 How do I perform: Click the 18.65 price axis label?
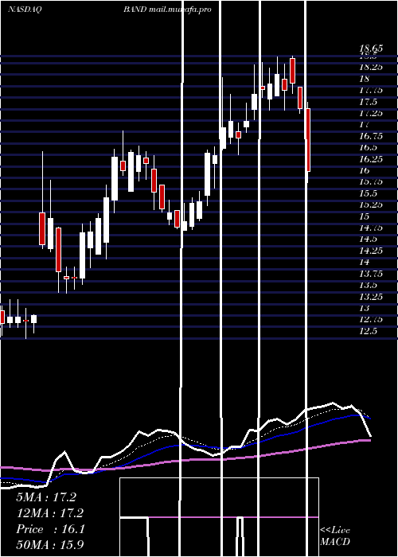371,49
